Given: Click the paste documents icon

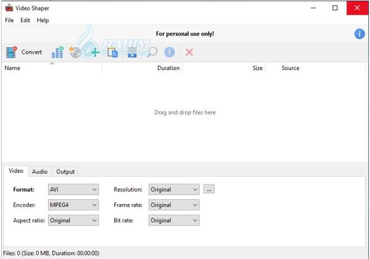Looking at the screenshot, I should coord(113,52).
